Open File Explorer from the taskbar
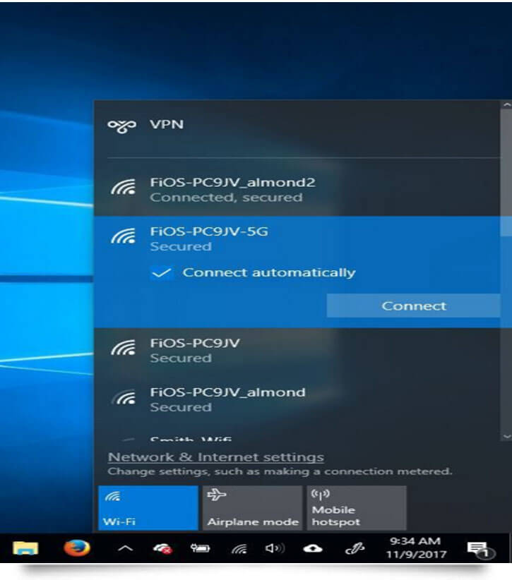Screen dimensions: 512x580 pos(25,548)
